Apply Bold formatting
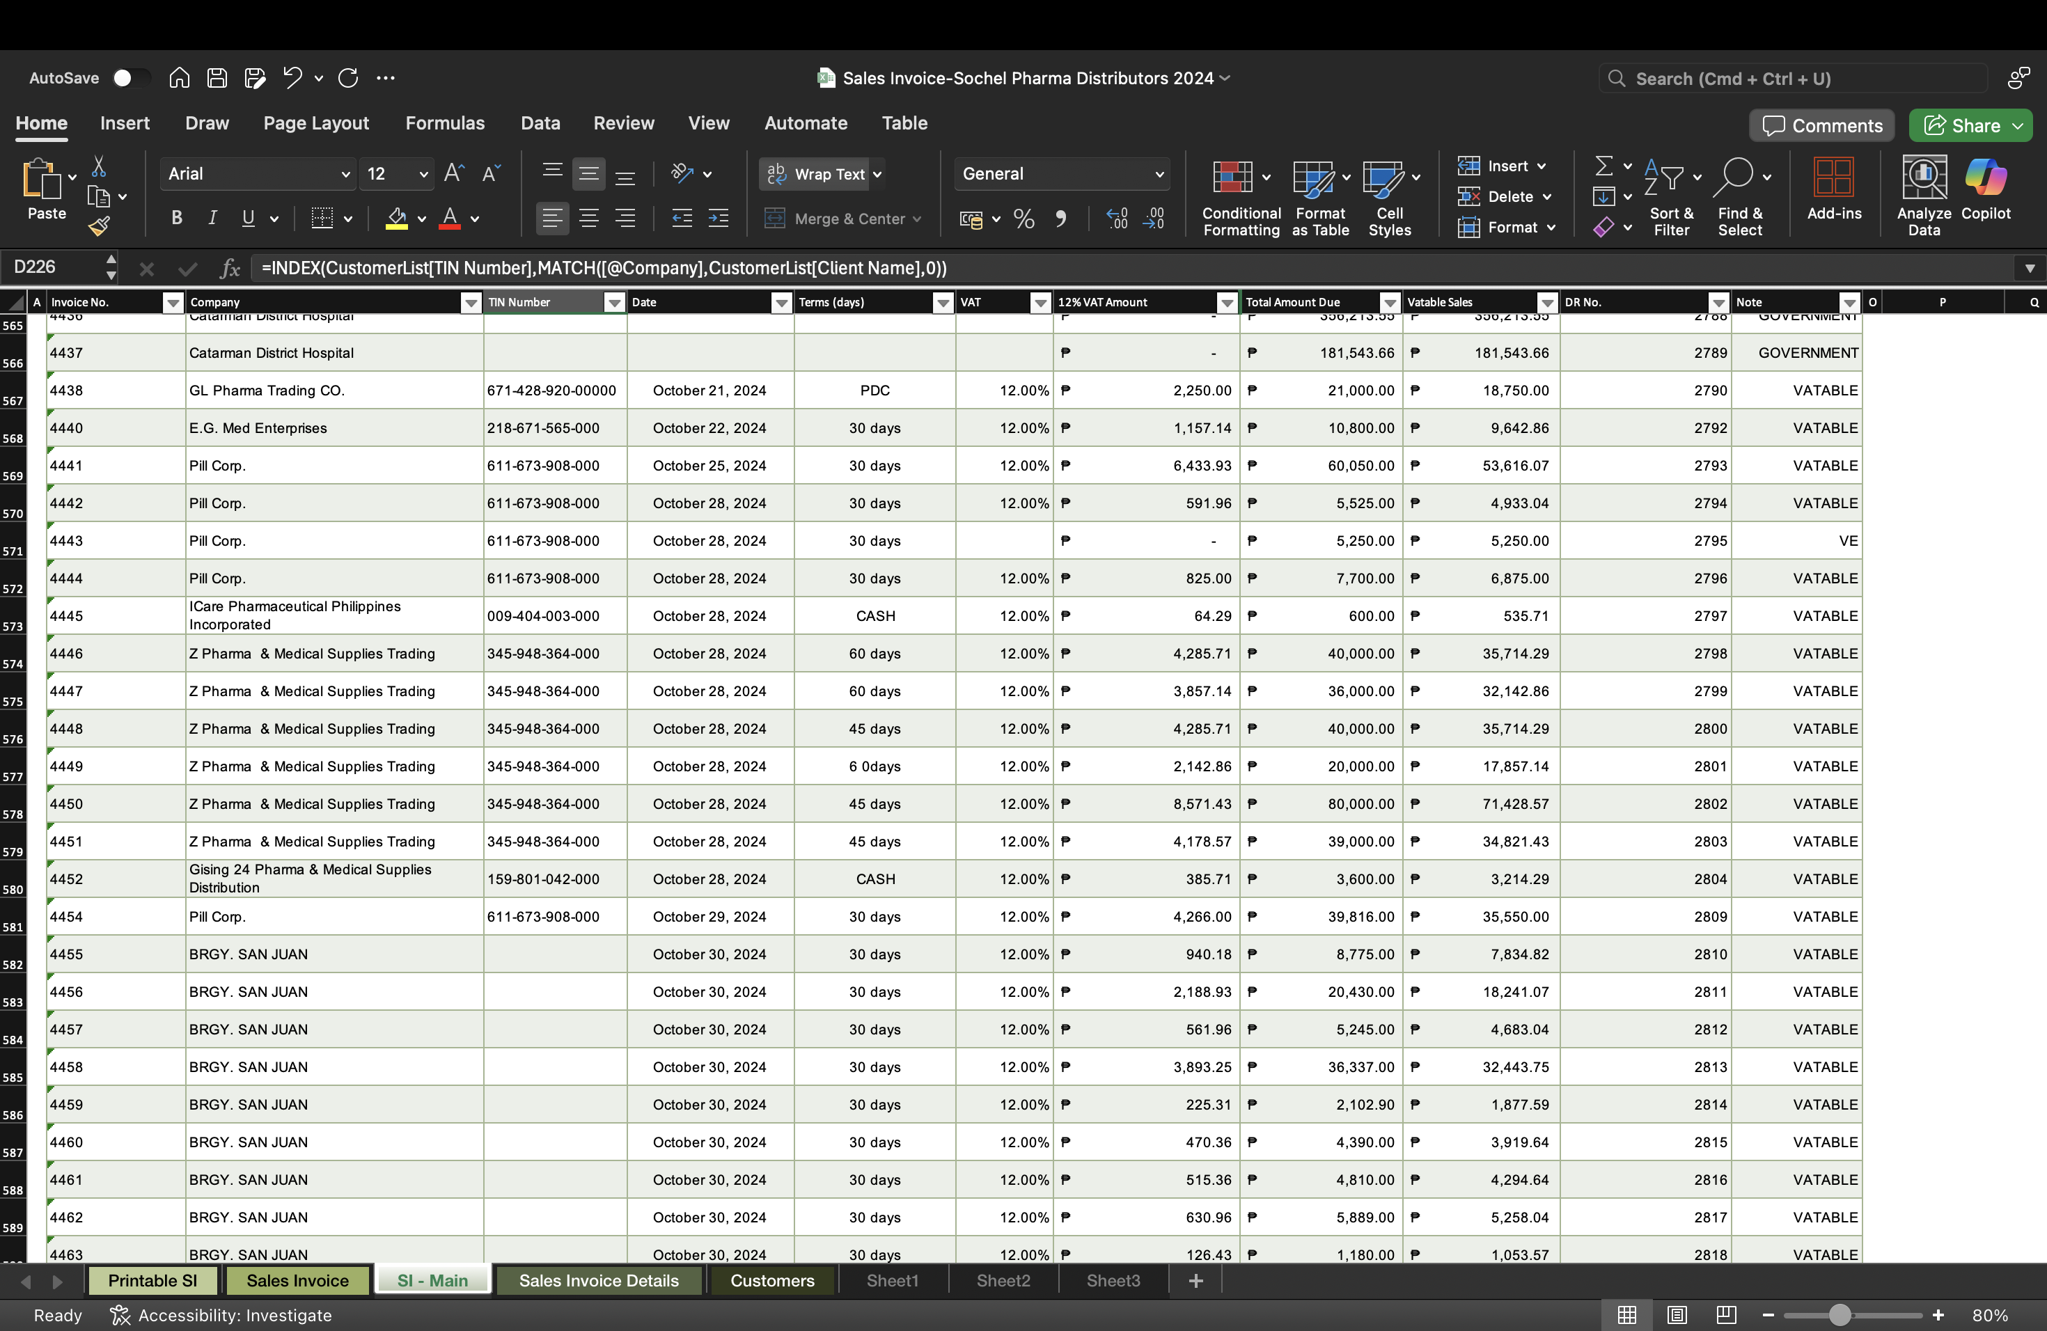The image size is (2047, 1331). [176, 219]
